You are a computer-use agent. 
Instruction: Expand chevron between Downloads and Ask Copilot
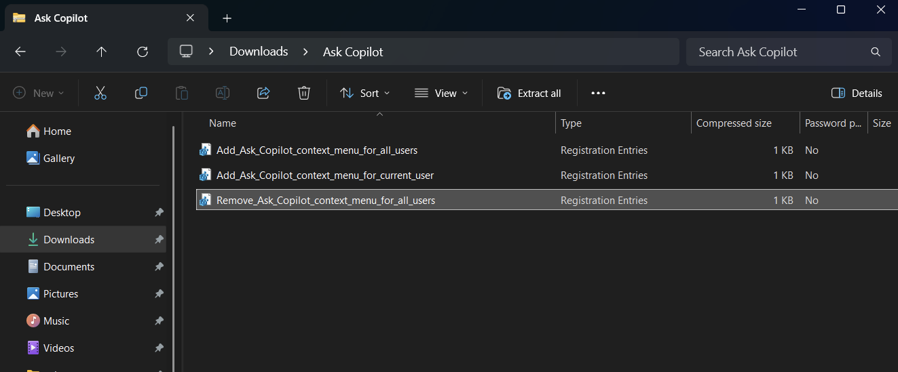[305, 51]
